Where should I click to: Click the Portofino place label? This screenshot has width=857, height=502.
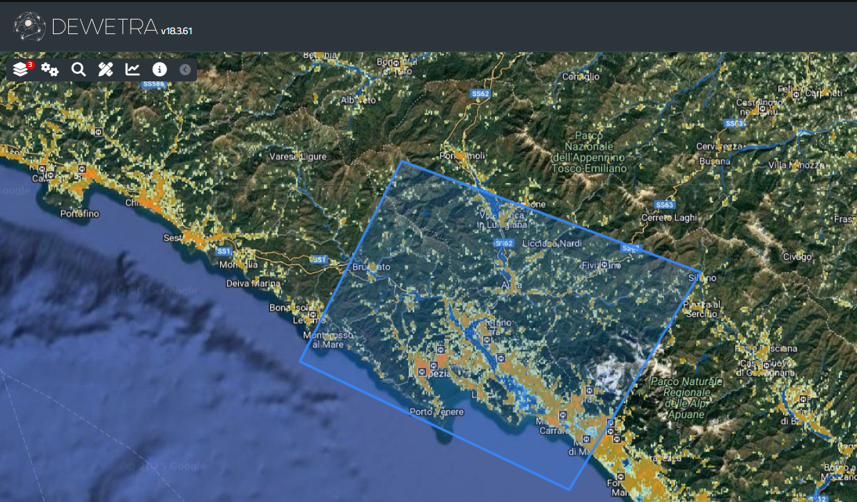[x=82, y=213]
